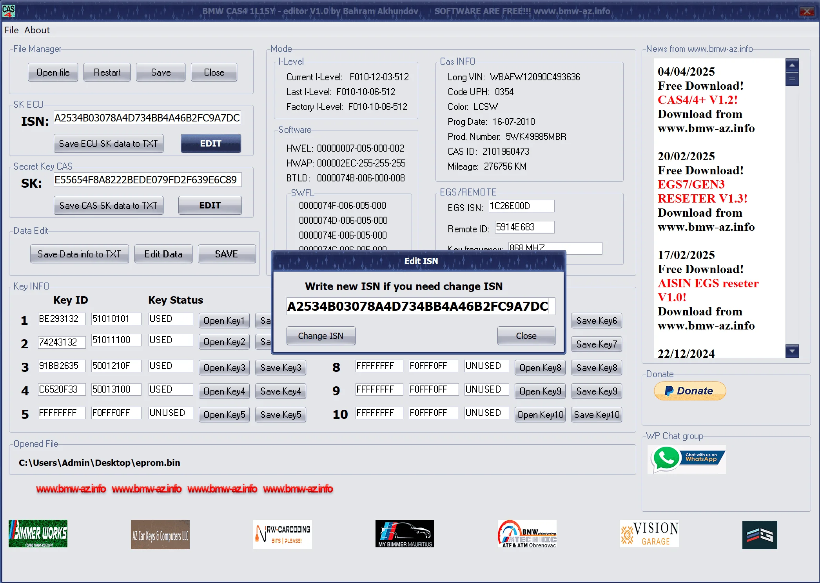Click Key 2 ID field 74243132

pyautogui.click(x=62, y=342)
